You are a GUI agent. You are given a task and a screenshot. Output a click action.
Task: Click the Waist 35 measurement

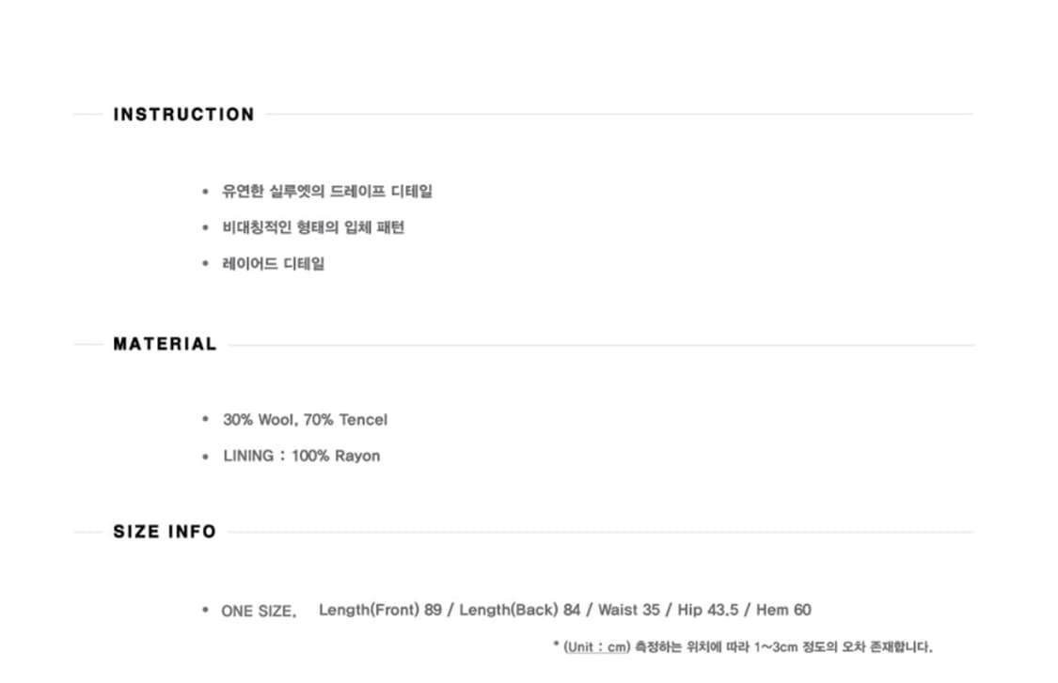[629, 610]
